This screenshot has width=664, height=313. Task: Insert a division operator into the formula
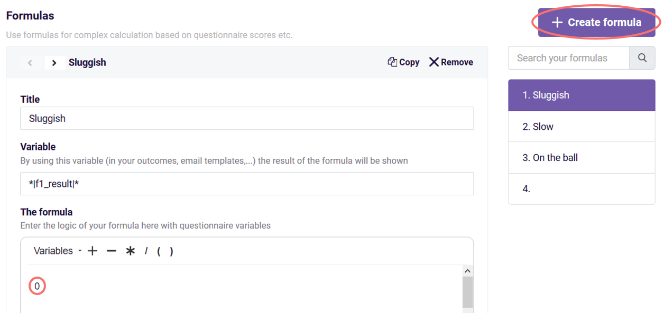(146, 251)
